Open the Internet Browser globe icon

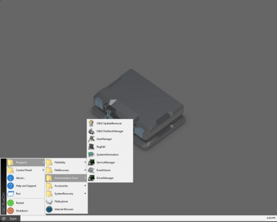(49, 209)
